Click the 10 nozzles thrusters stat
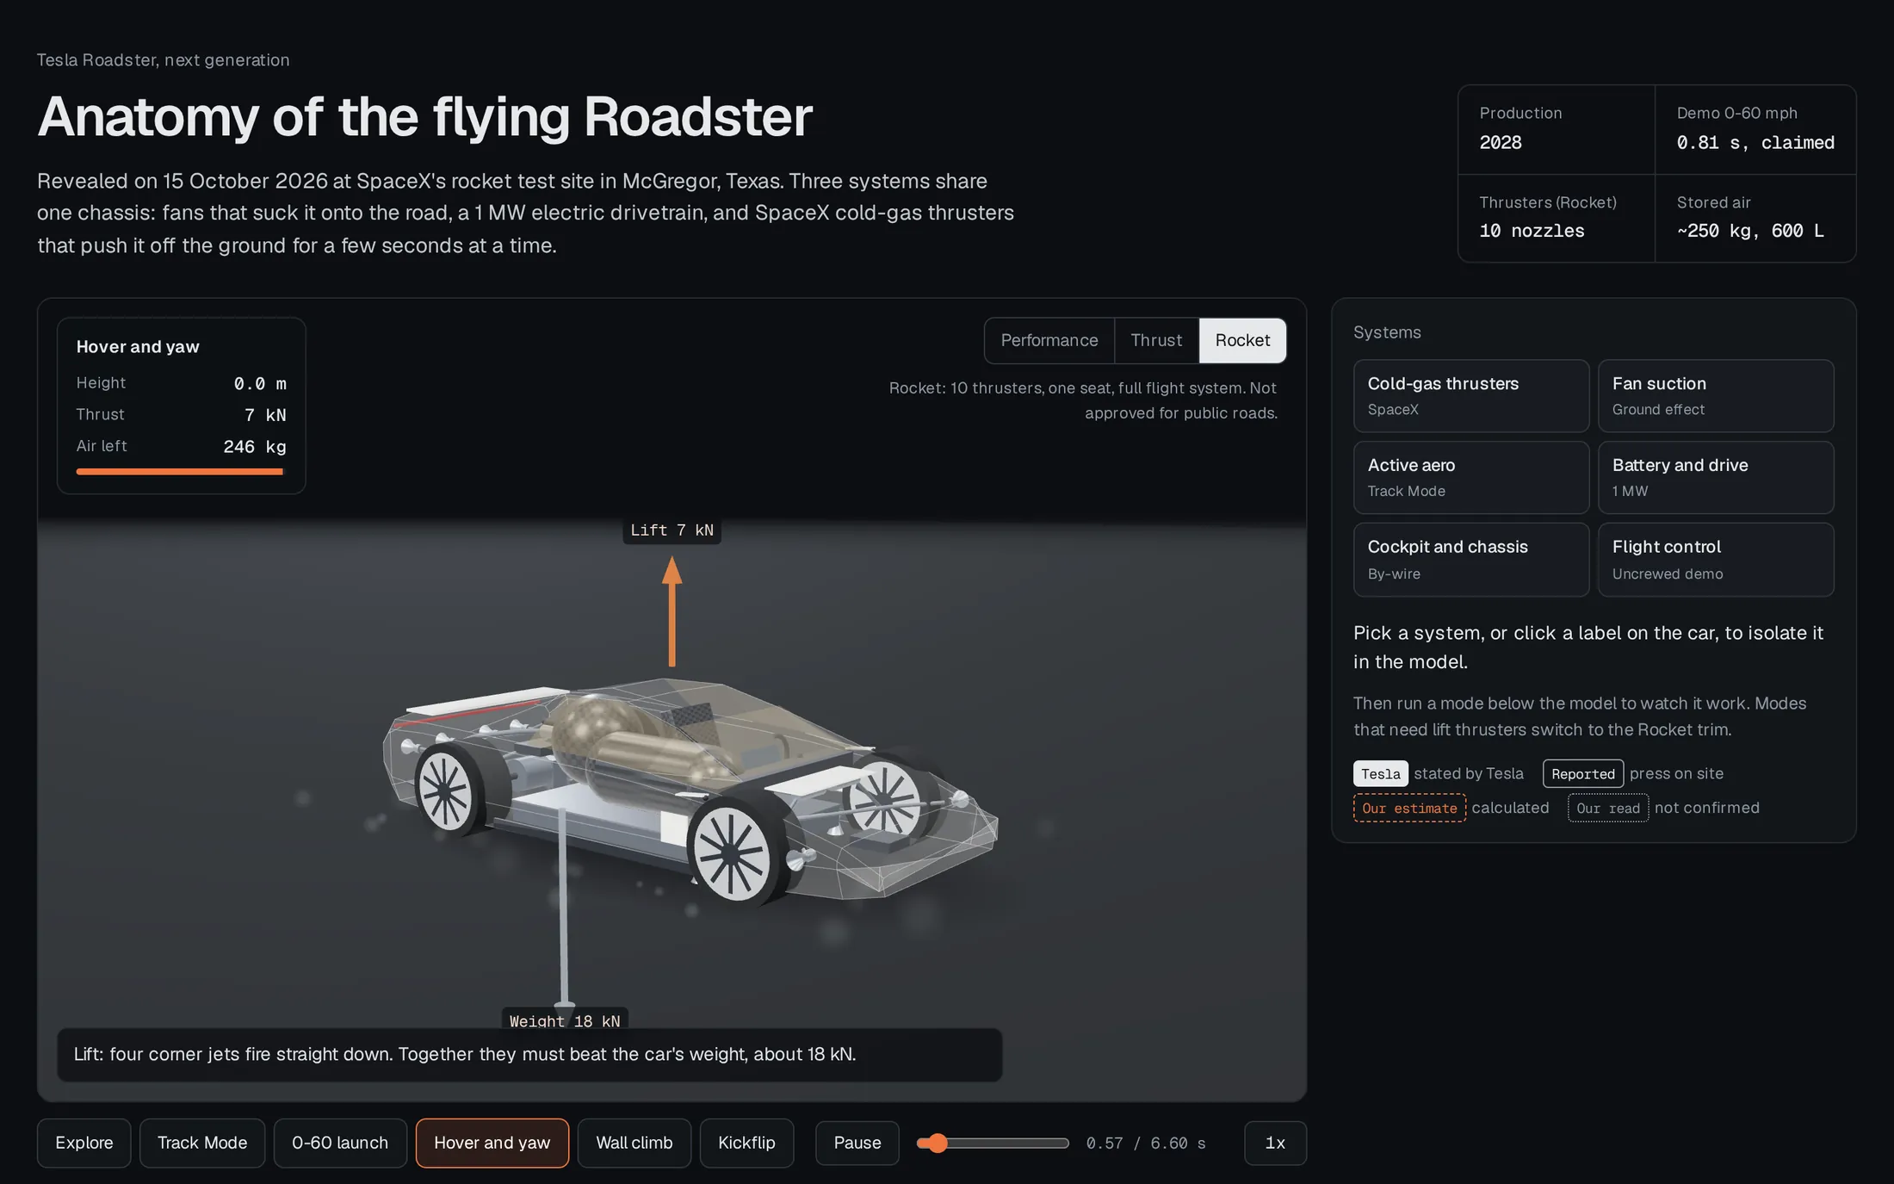1894x1184 pixels. [1556, 218]
